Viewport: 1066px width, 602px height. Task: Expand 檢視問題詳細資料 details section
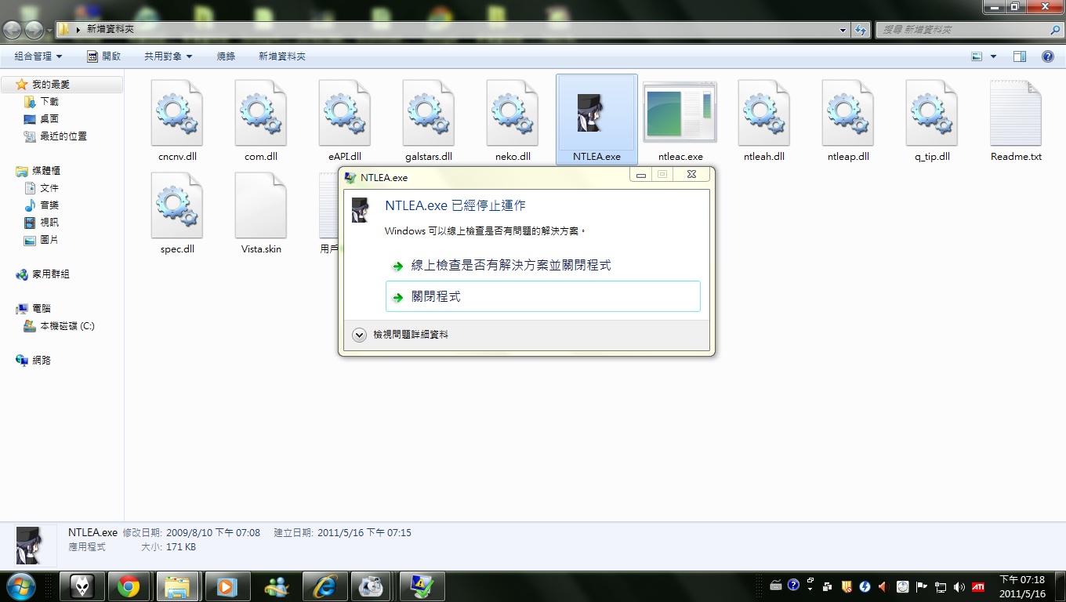[360, 335]
